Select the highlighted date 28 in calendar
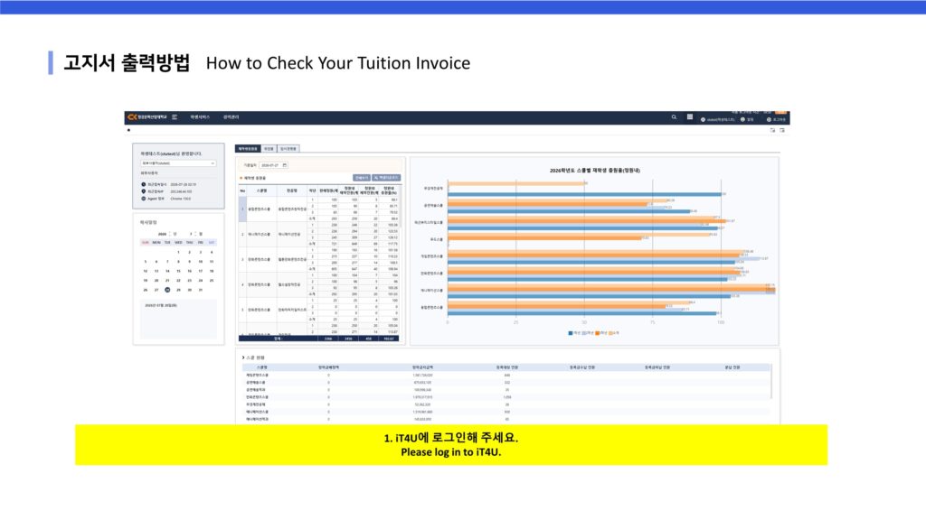This screenshot has width=926, height=520. click(167, 290)
